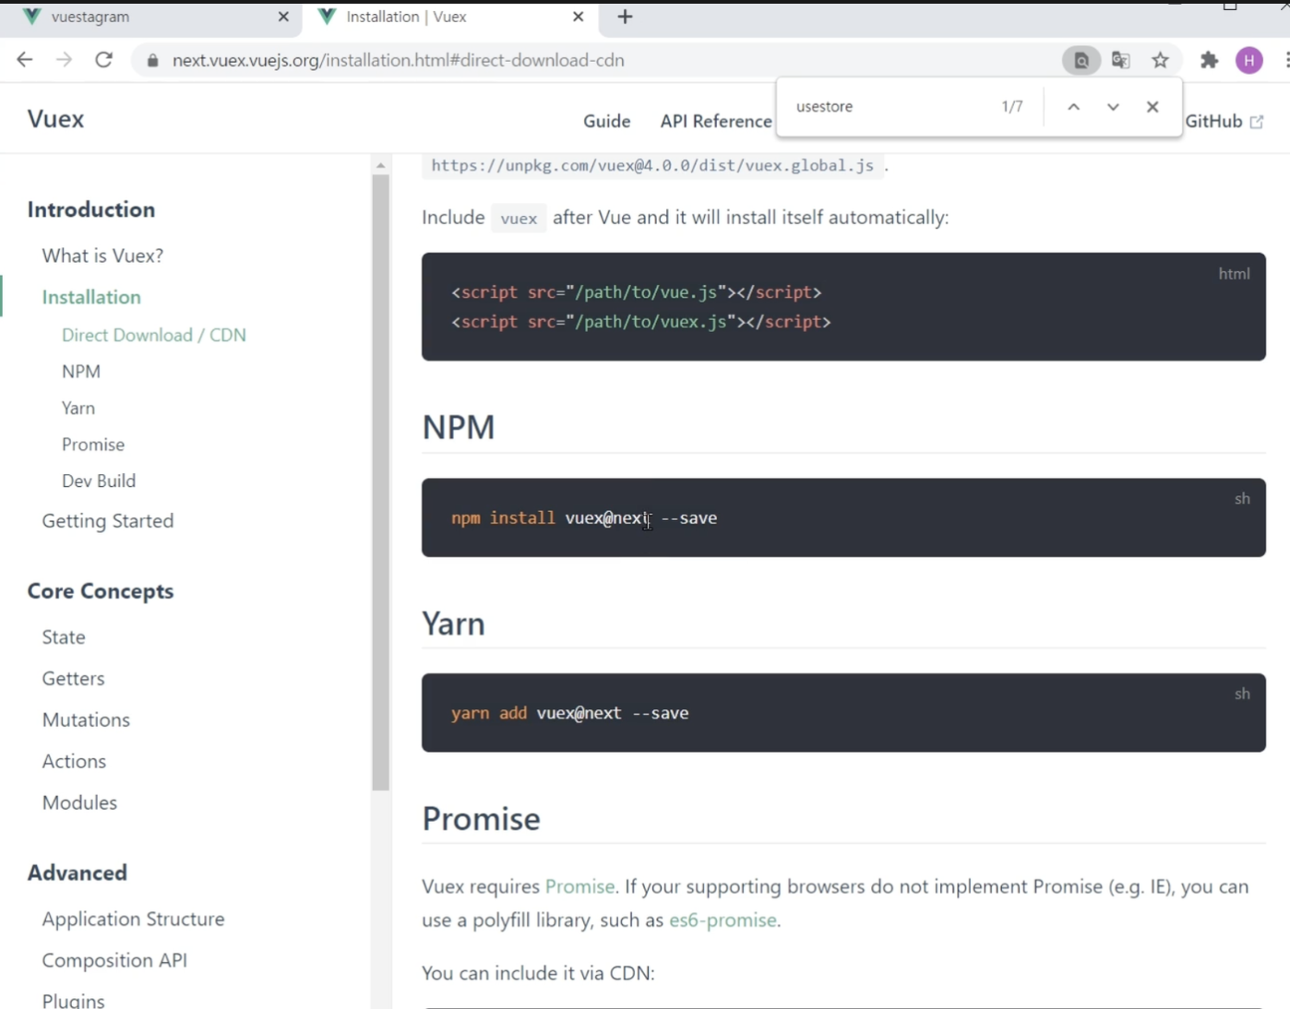This screenshot has width=1290, height=1009.
Task: Click the Introduction sidebar heading
Action: [x=91, y=210]
